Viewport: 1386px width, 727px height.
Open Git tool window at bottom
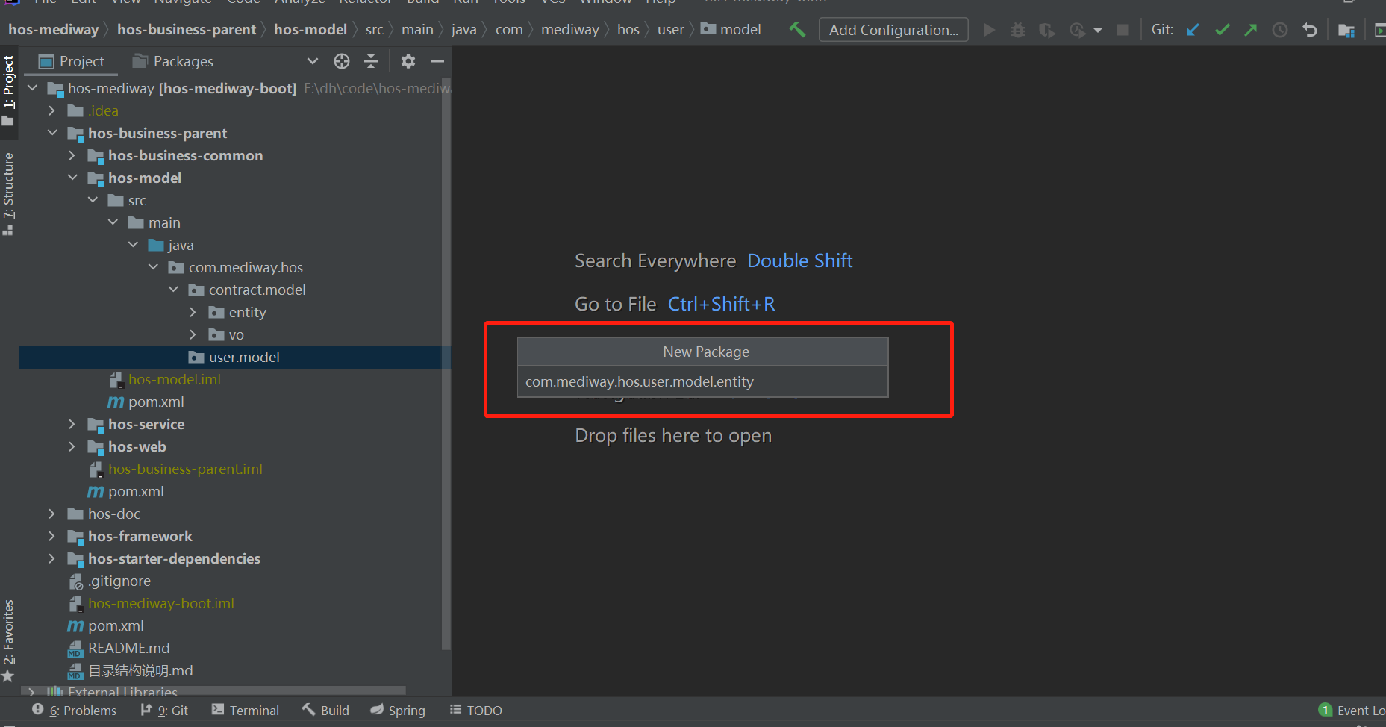coord(164,710)
